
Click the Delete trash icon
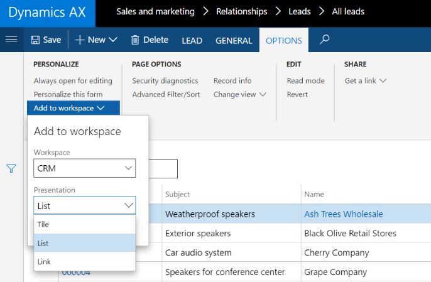click(135, 40)
